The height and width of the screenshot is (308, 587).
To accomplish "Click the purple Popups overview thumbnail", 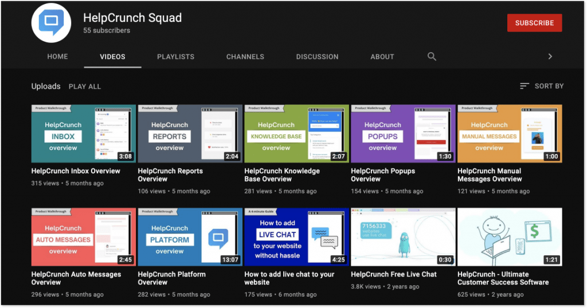I will tap(403, 134).
